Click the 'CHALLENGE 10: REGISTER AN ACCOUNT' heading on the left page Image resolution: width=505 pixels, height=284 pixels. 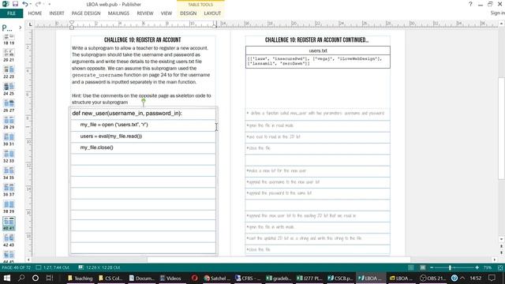(x=142, y=40)
